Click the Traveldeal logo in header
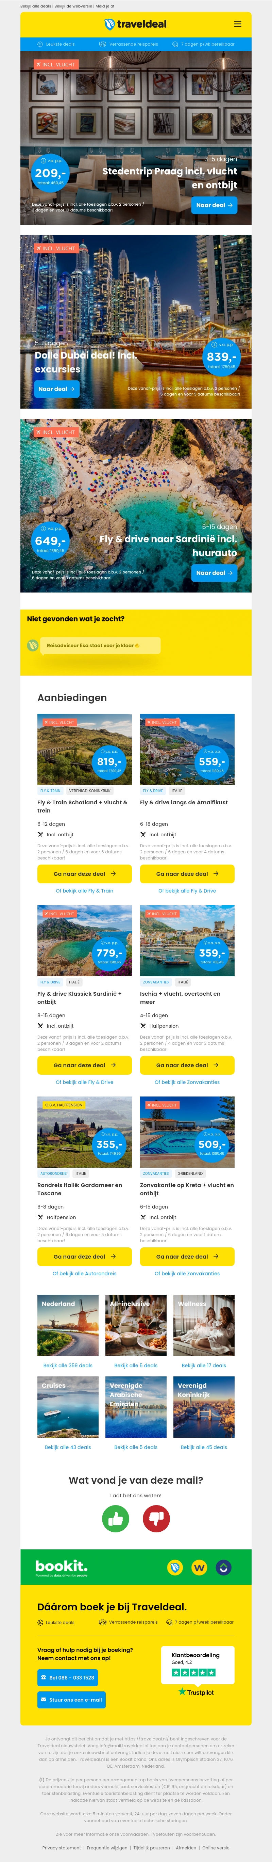Screen dimensions: 272x1862 tap(136, 24)
